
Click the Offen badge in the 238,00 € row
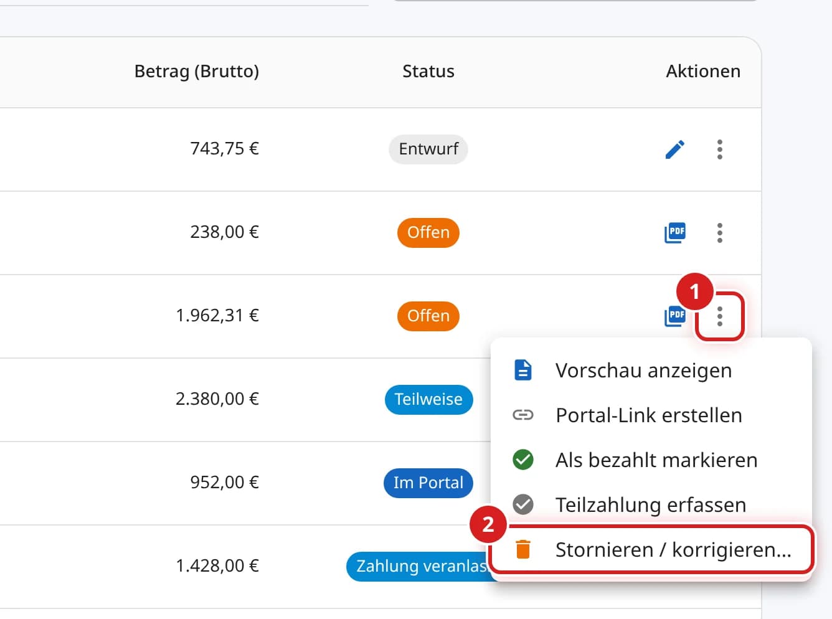click(x=428, y=233)
